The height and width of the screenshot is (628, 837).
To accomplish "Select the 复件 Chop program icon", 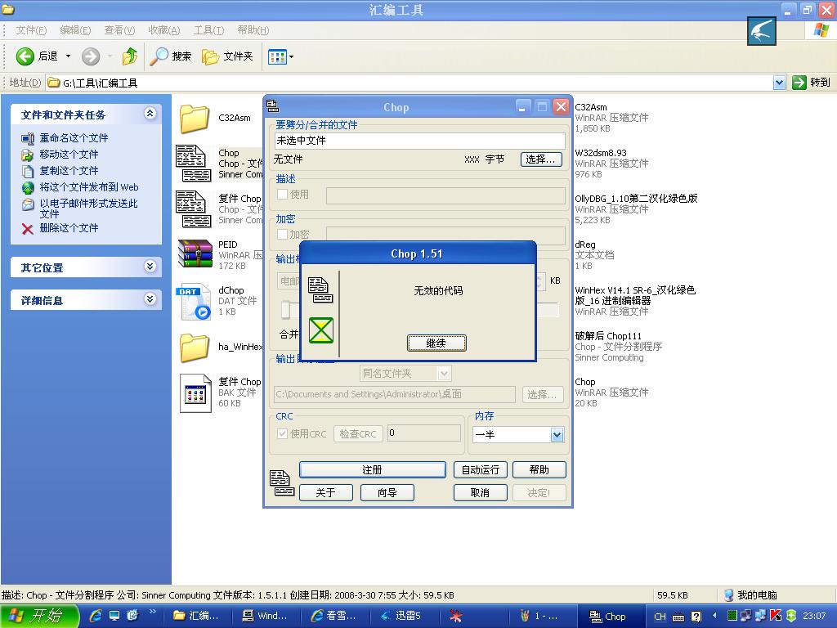I will pos(193,209).
